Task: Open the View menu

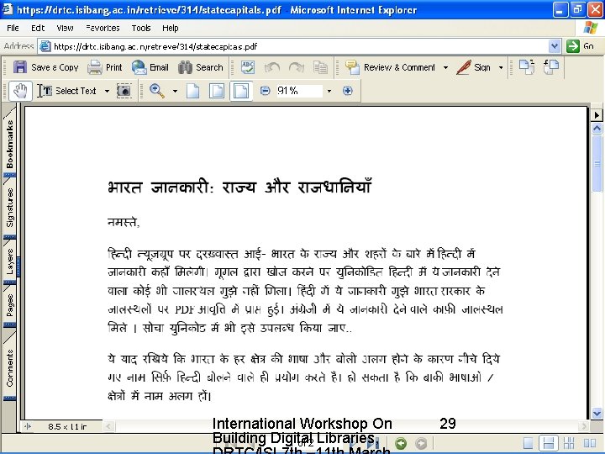Action: [65, 28]
